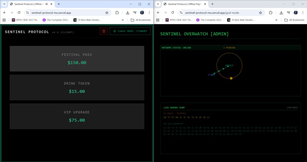The height and width of the screenshot is (162, 307).
Task: Select the Drink Token $15.00 card
Action: [x=77, y=87]
